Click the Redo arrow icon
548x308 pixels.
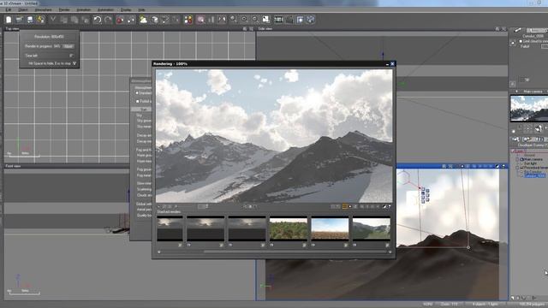click(x=109, y=20)
